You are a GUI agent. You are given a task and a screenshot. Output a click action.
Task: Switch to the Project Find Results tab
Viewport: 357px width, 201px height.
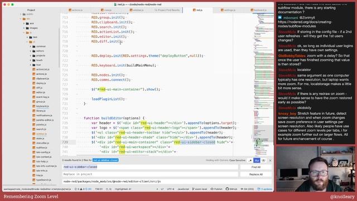tap(167, 10)
